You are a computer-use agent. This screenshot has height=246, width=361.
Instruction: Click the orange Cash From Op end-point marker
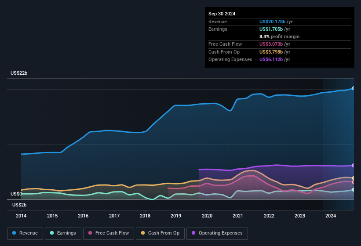(353, 178)
